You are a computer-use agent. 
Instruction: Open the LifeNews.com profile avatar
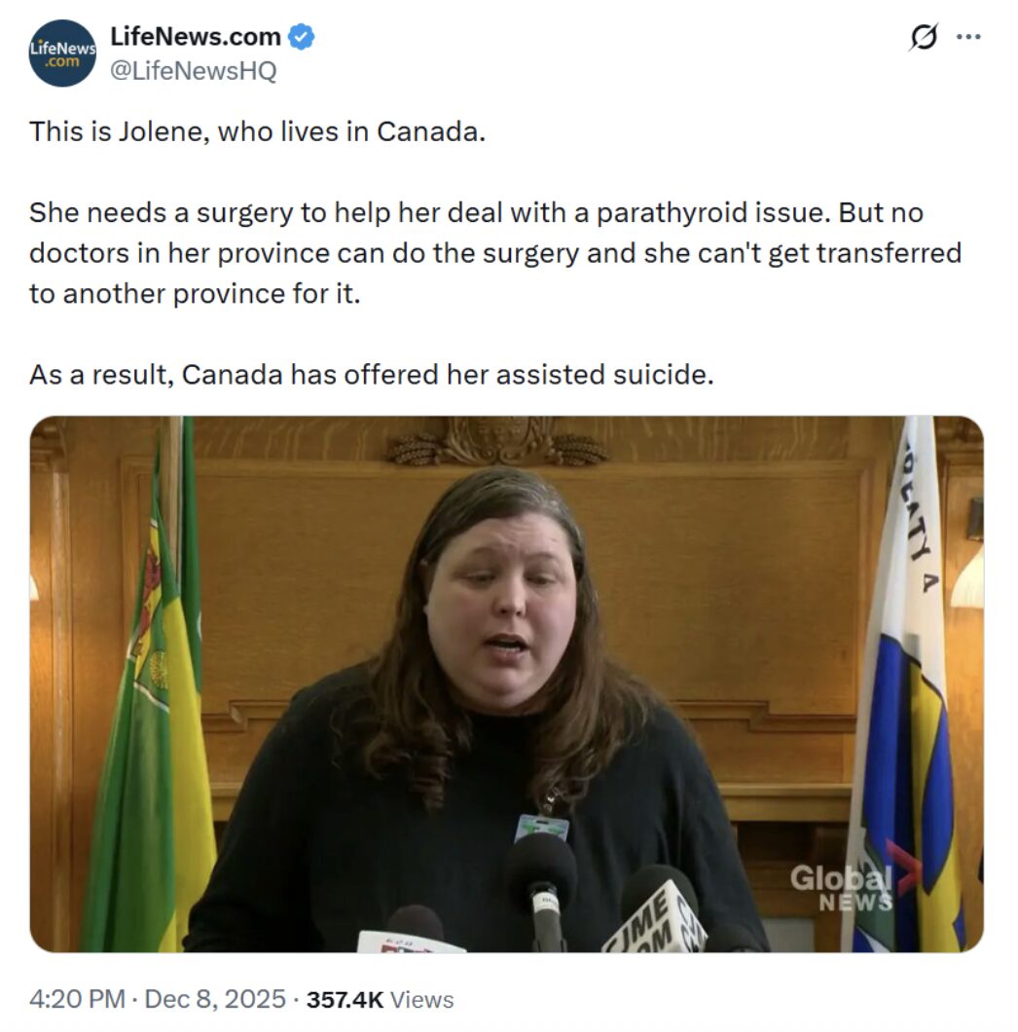62,54
